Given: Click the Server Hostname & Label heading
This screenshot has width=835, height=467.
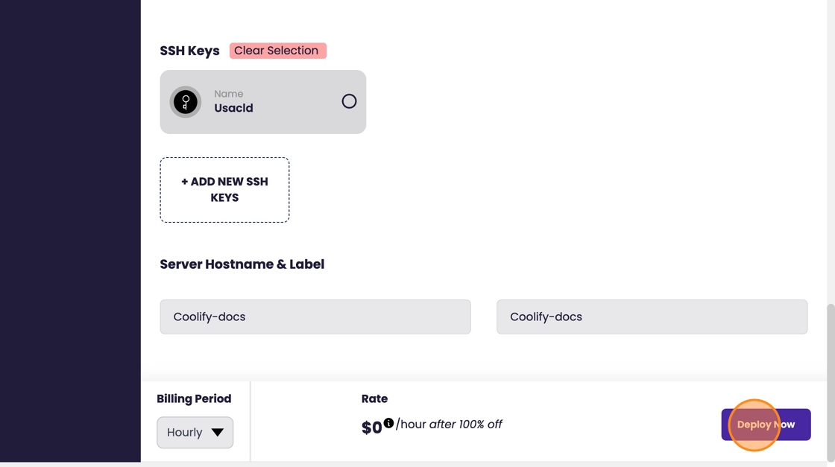Looking at the screenshot, I should coord(242,264).
